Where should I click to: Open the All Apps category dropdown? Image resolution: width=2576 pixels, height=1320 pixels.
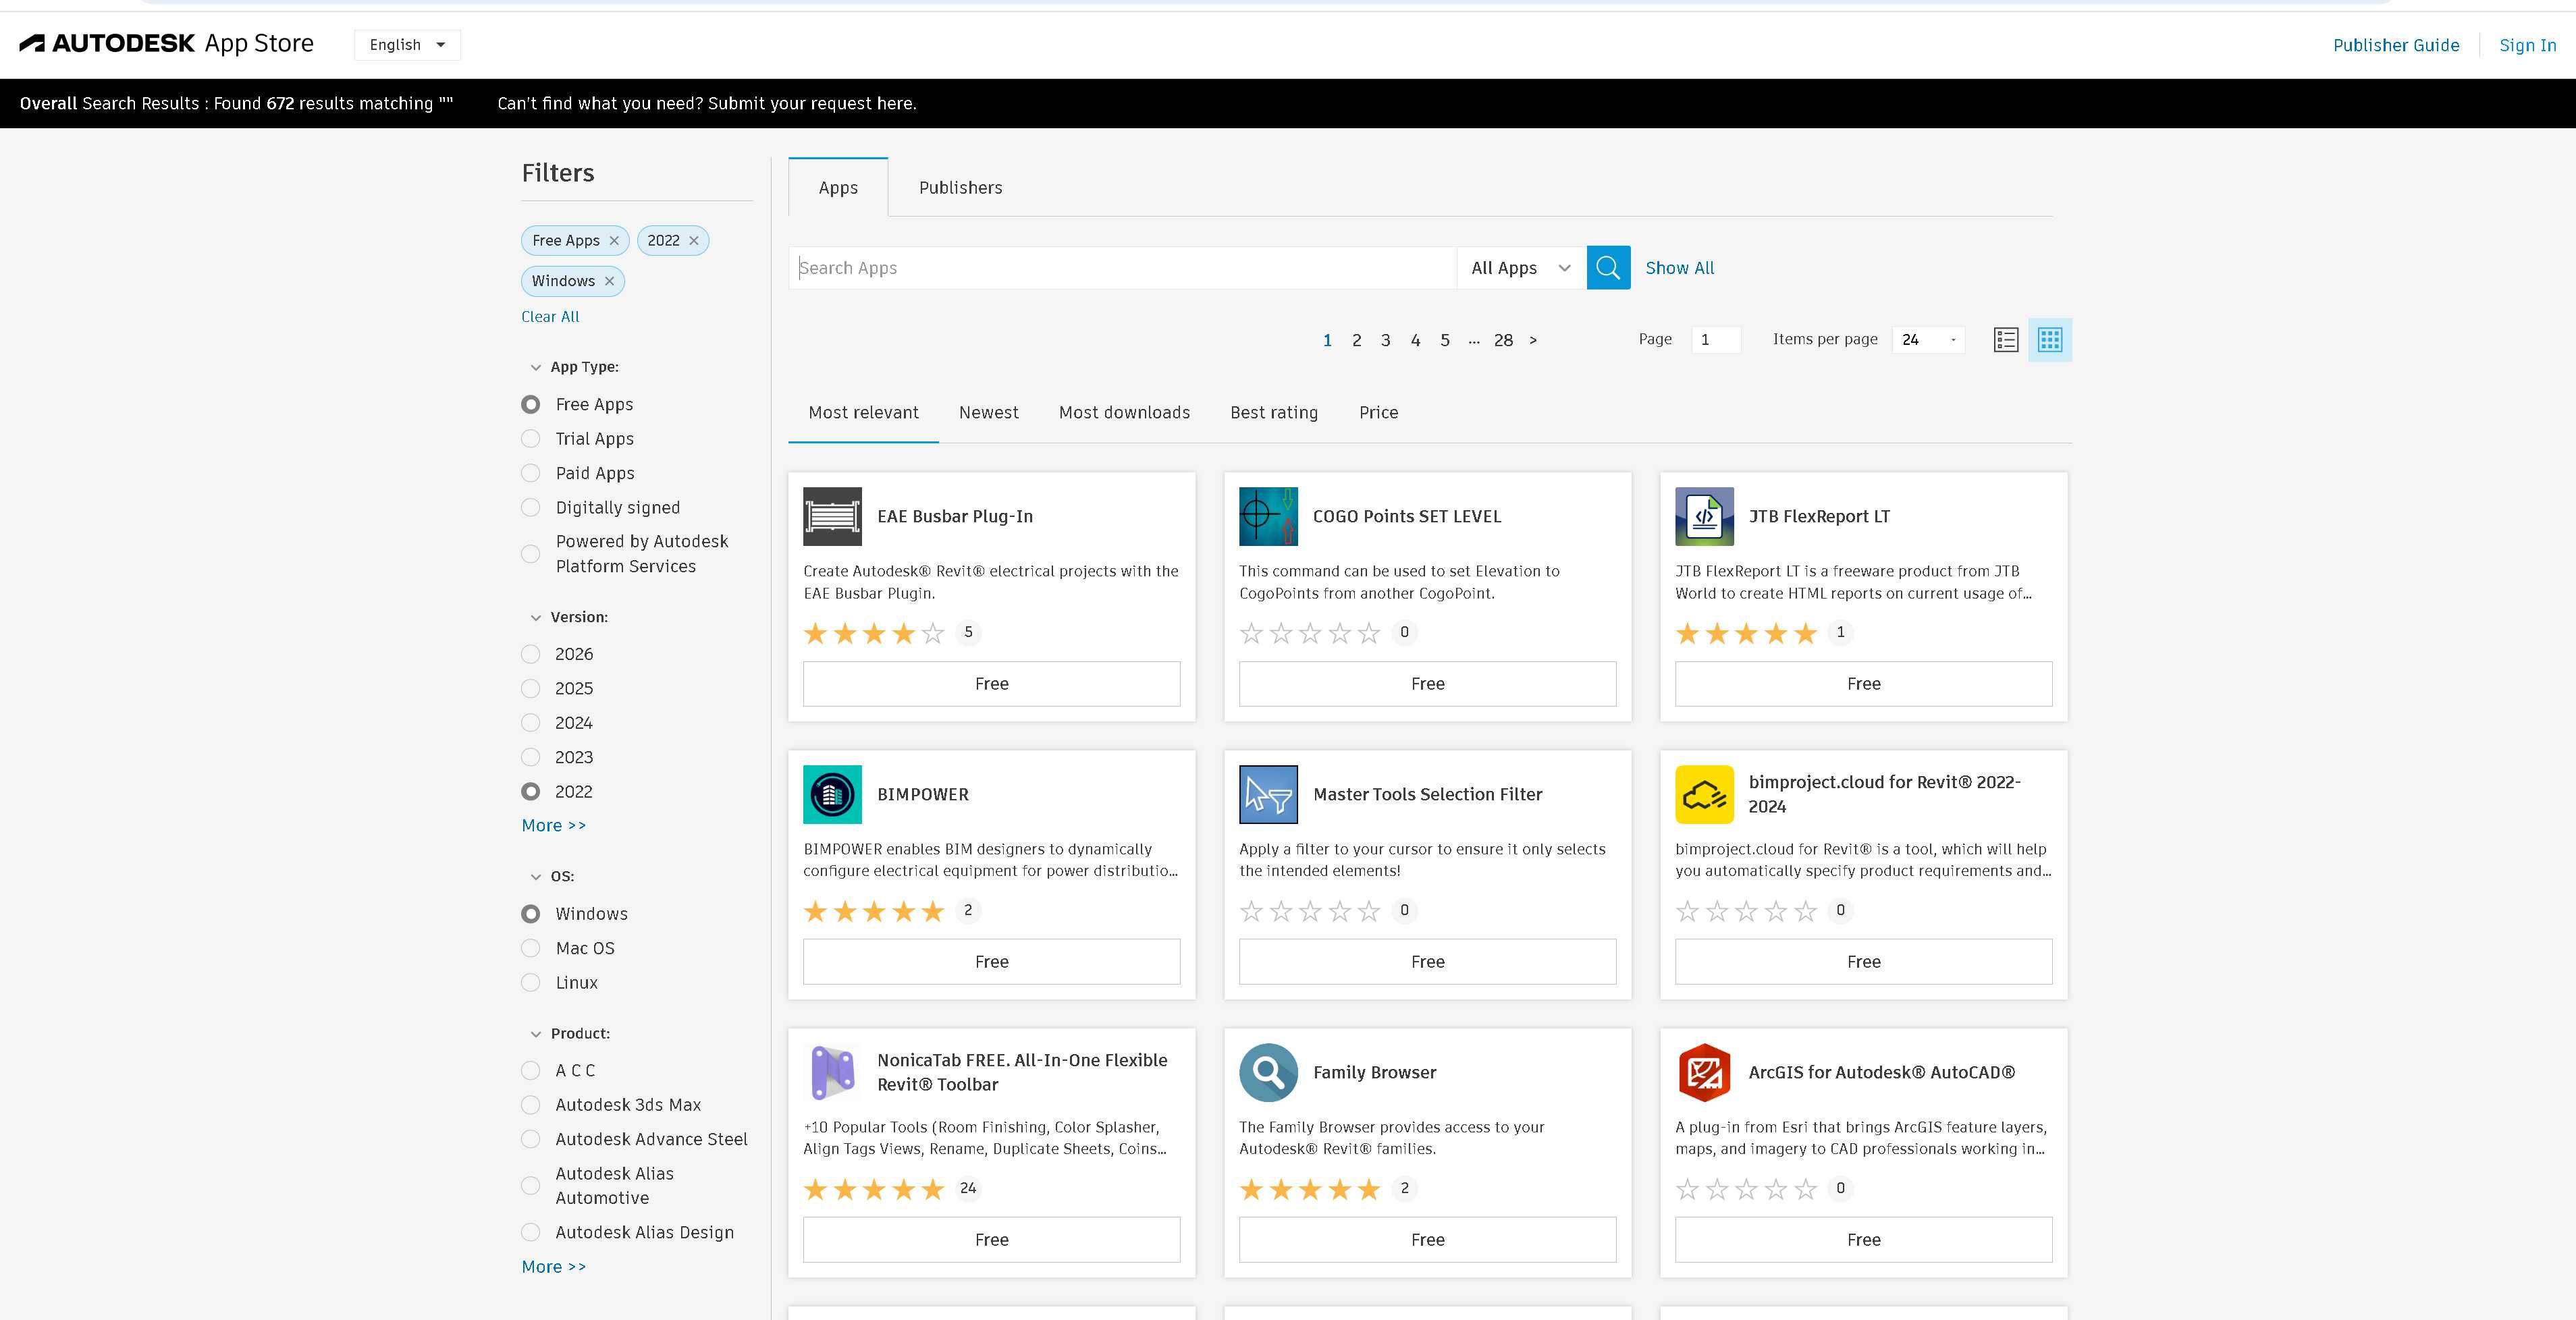pos(1521,268)
